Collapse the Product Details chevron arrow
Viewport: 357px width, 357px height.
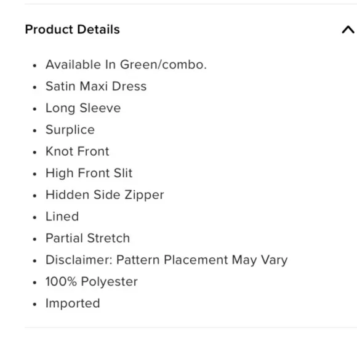(x=348, y=30)
